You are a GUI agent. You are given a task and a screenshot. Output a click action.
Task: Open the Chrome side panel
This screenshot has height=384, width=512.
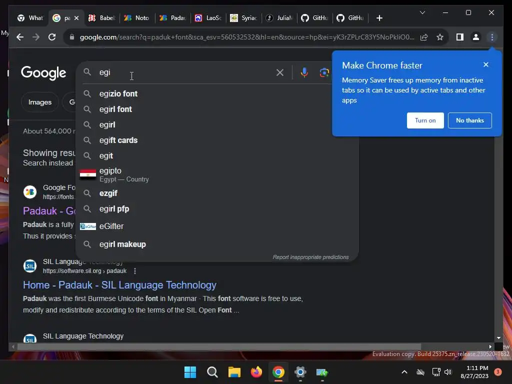click(460, 37)
